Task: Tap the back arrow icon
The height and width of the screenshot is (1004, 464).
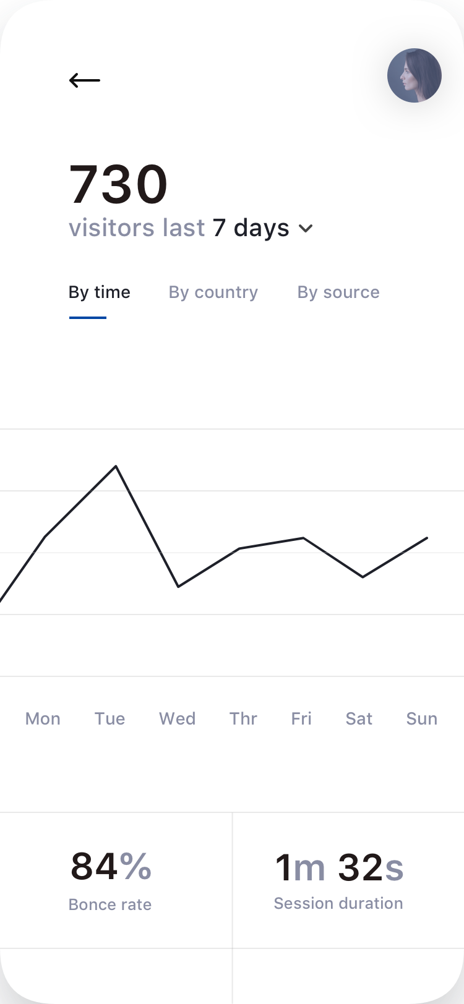Action: click(85, 80)
